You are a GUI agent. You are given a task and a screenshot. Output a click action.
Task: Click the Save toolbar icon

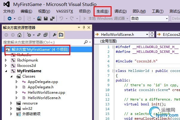pyautogui.click(x=46, y=19)
